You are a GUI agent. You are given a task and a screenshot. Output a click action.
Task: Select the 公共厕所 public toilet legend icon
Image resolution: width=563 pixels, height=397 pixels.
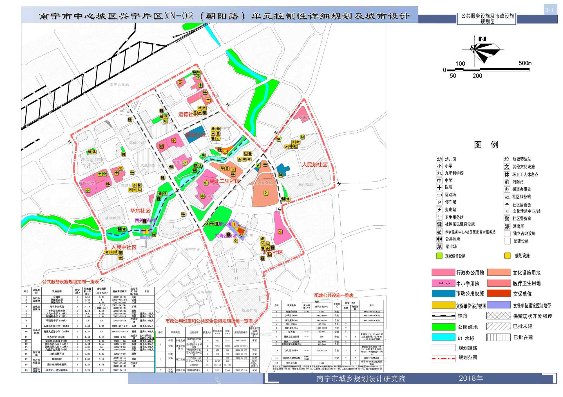[x=439, y=239]
